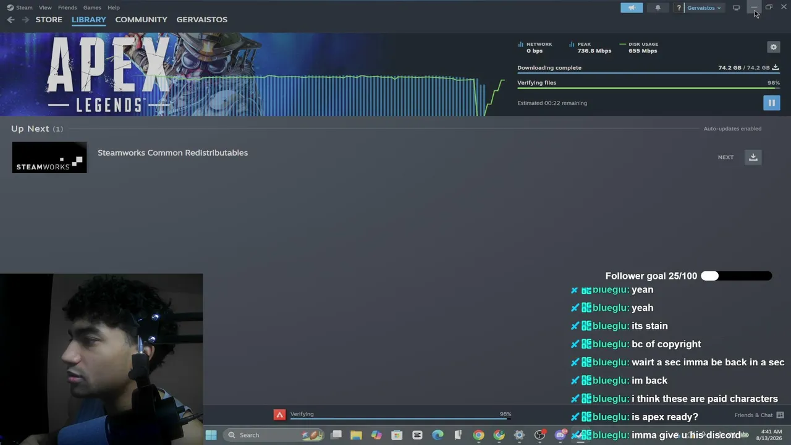Open OBS Studio from the taskbar
The width and height of the screenshot is (791, 445).
[x=539, y=435]
